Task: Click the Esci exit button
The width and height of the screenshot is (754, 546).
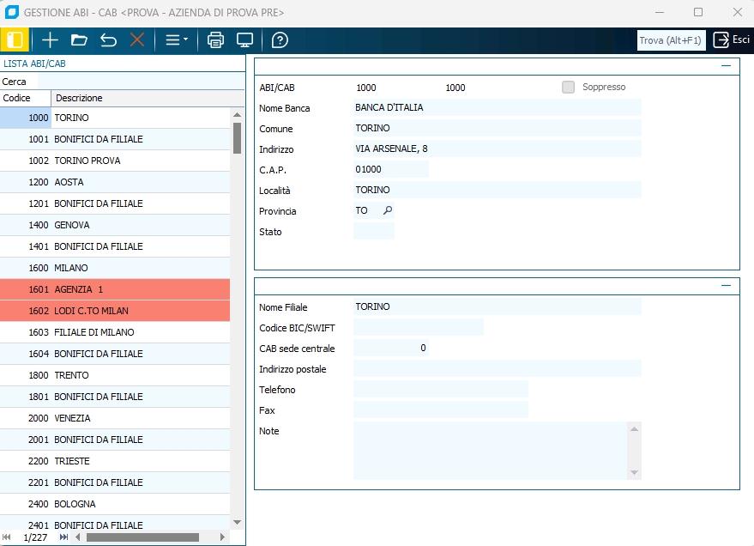Action: [732, 40]
